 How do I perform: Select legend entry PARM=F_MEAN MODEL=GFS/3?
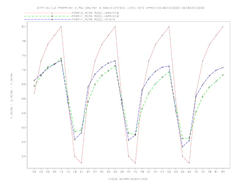[x=93, y=20]
